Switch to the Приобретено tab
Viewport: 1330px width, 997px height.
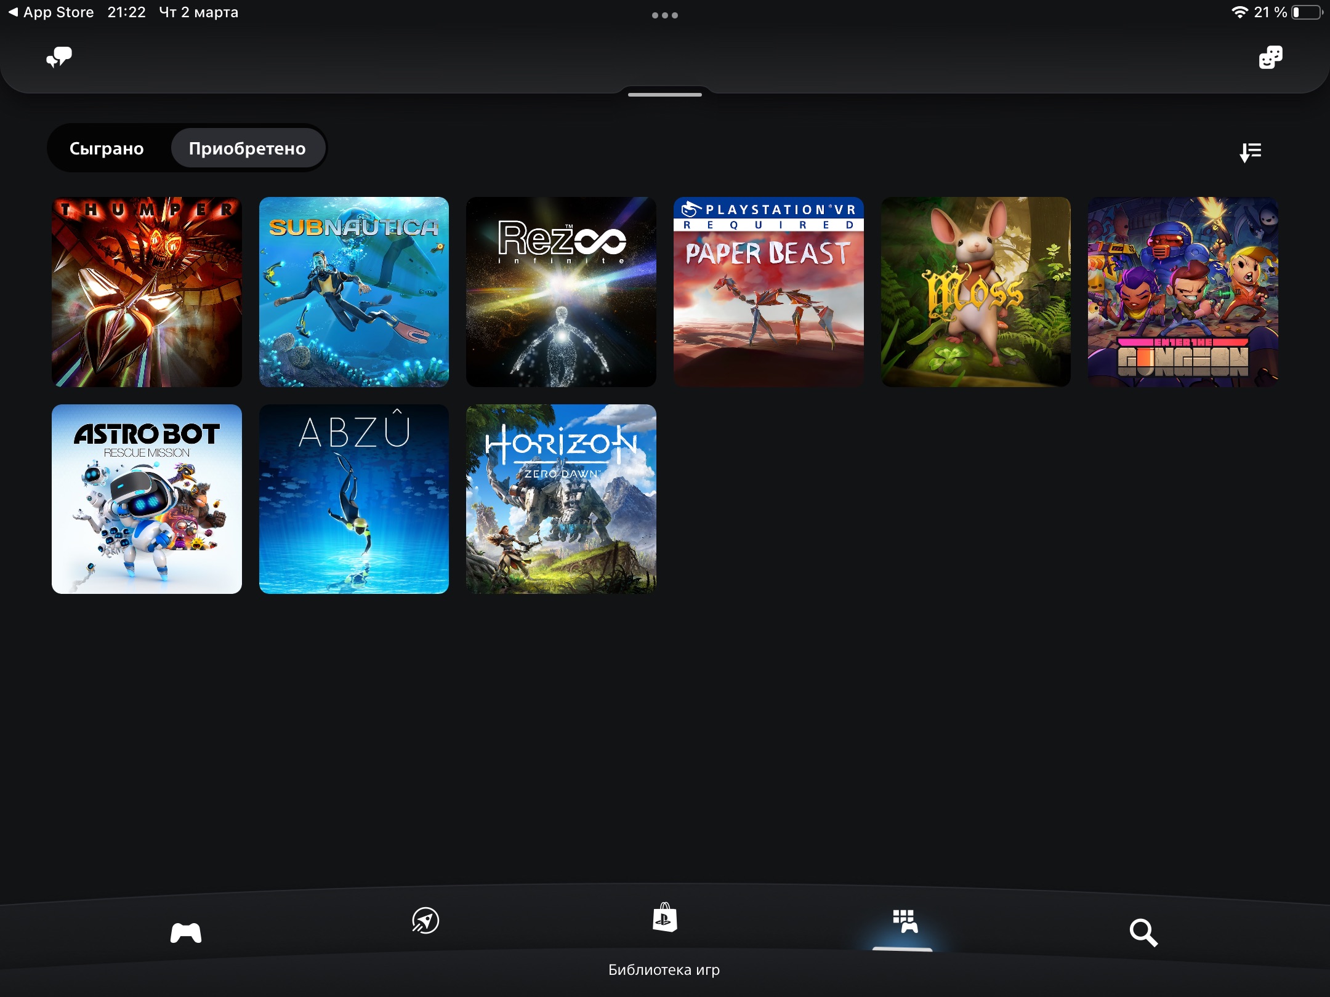tap(248, 148)
